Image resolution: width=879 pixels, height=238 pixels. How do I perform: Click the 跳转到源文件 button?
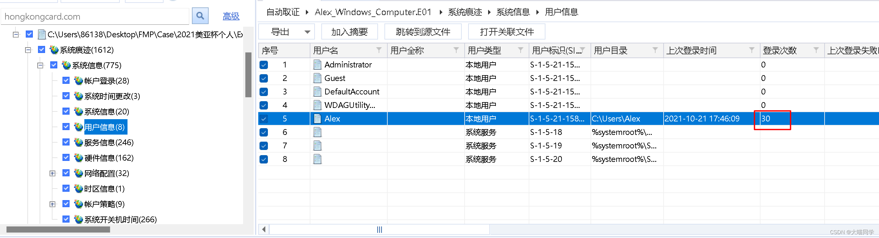(423, 32)
